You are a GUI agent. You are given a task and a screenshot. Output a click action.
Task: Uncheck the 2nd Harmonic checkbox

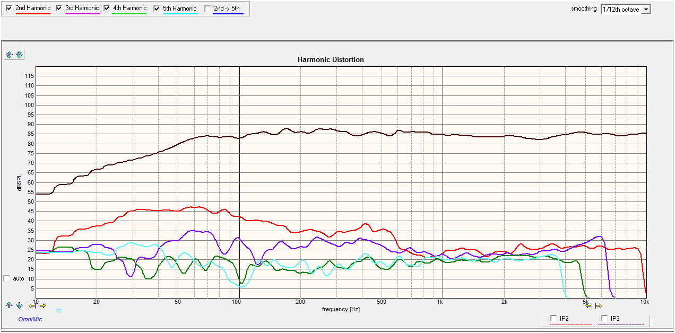tap(9, 8)
